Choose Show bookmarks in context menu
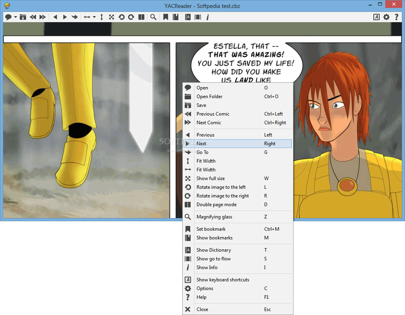Screen dimensions: 405x315 point(238,238)
